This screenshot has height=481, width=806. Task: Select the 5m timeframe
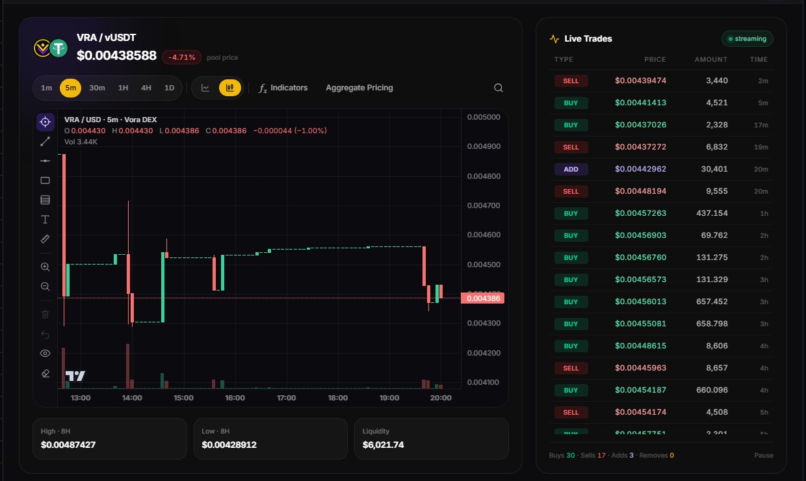tap(70, 88)
